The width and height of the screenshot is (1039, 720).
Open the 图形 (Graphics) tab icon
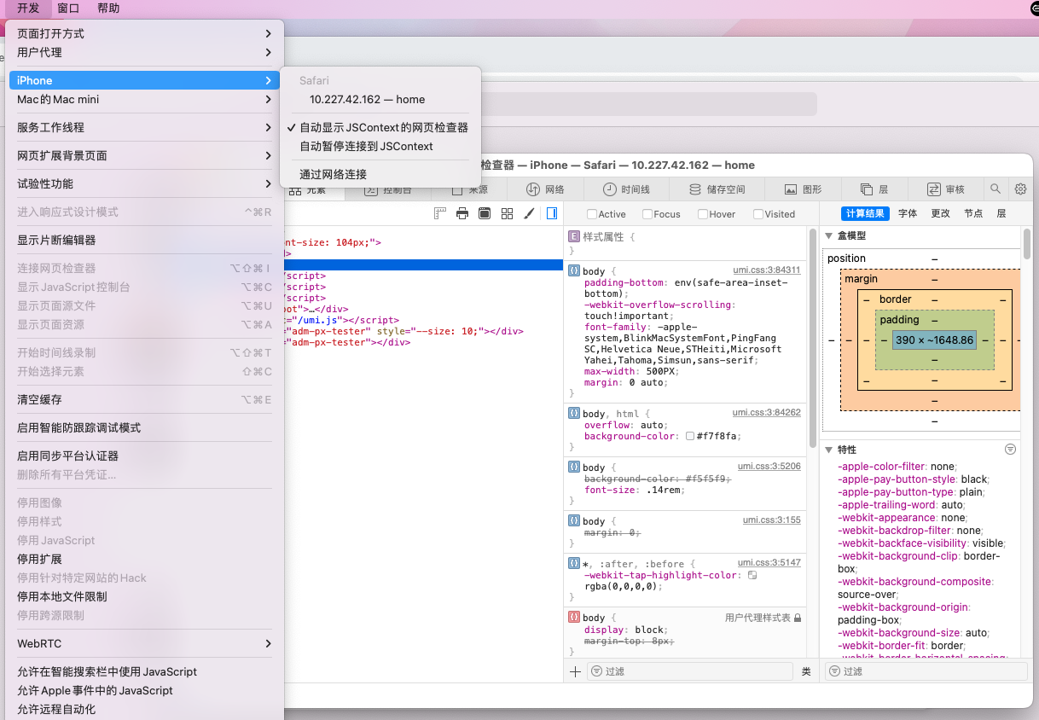791,189
